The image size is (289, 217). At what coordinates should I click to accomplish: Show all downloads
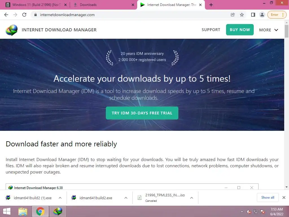pyautogui.click(x=268, y=198)
